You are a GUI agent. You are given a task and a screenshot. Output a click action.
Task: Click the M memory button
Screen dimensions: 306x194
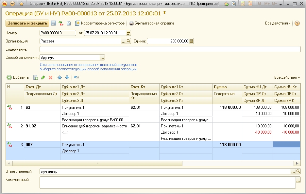[x=259, y=4]
